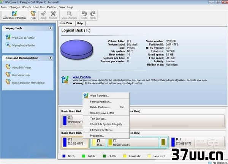Click the Undo arrow in toolbar
Viewport: 228px width, 164px height.
84,14
